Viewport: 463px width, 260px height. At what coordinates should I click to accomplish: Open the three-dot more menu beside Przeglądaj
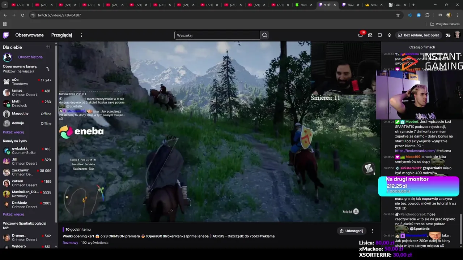click(x=81, y=35)
